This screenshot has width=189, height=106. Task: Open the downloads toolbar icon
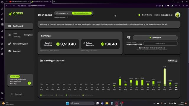click(x=183, y=6)
